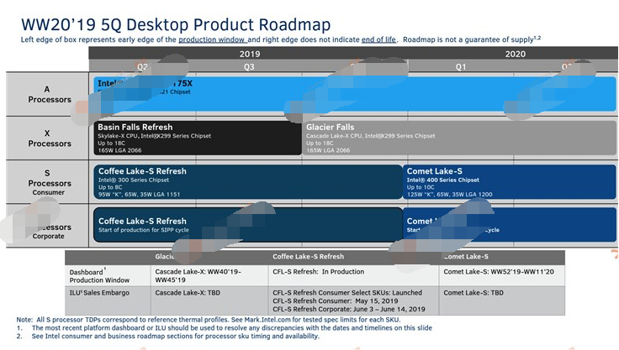
Task: Click the slide title WW20'19 5Q Desktop Product Roadmap
Action: [x=176, y=24]
